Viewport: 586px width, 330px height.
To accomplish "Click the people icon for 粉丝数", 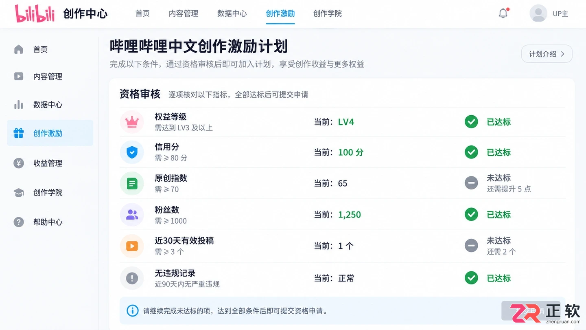I will click(132, 215).
